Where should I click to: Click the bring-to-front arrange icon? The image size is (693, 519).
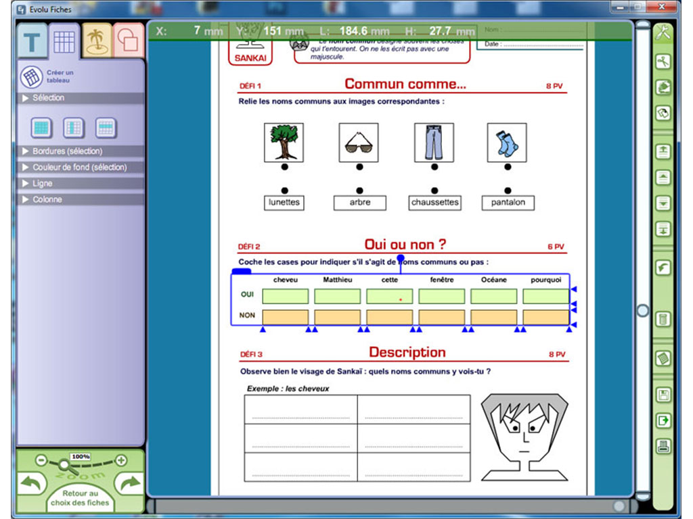662,152
